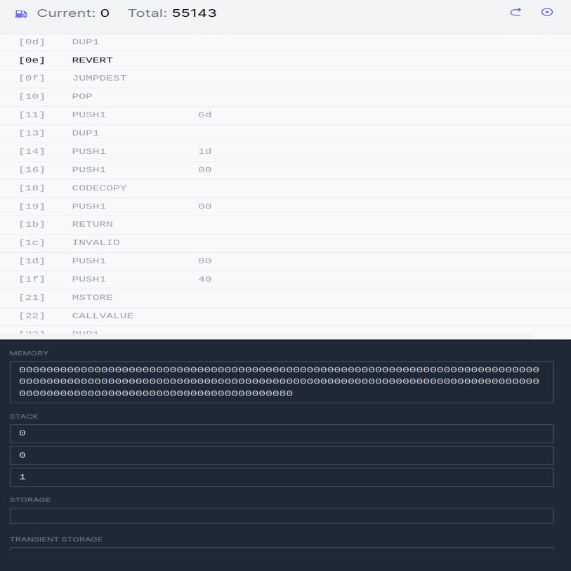Select the [16] PUSH1 00 row
The height and width of the screenshot is (571, 571).
click(x=285, y=170)
